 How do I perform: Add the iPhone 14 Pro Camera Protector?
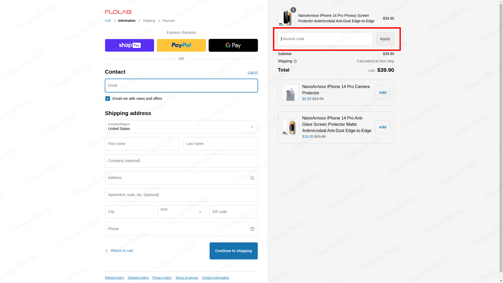[x=382, y=92]
